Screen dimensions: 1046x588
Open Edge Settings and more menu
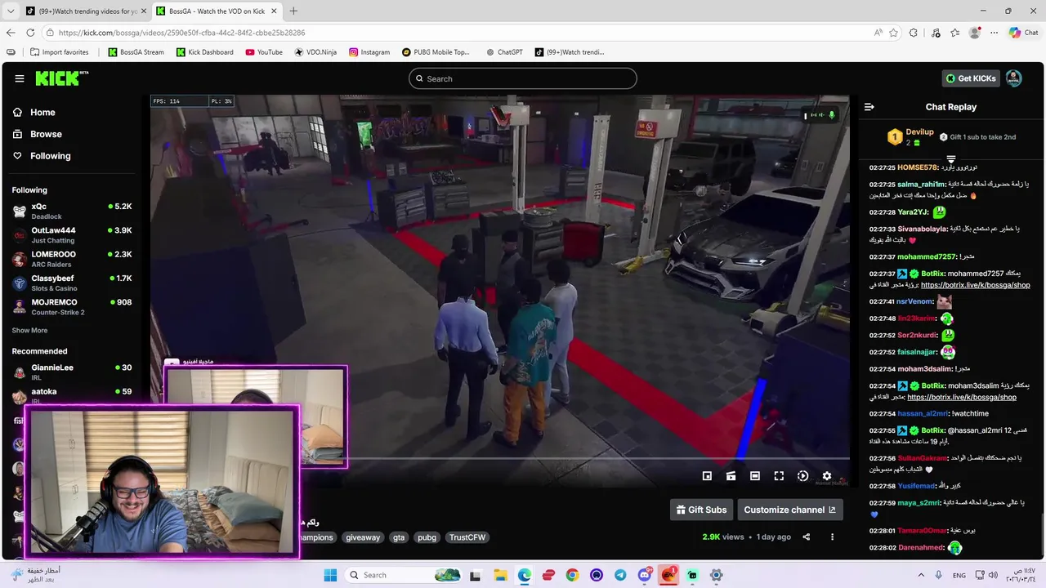point(994,33)
